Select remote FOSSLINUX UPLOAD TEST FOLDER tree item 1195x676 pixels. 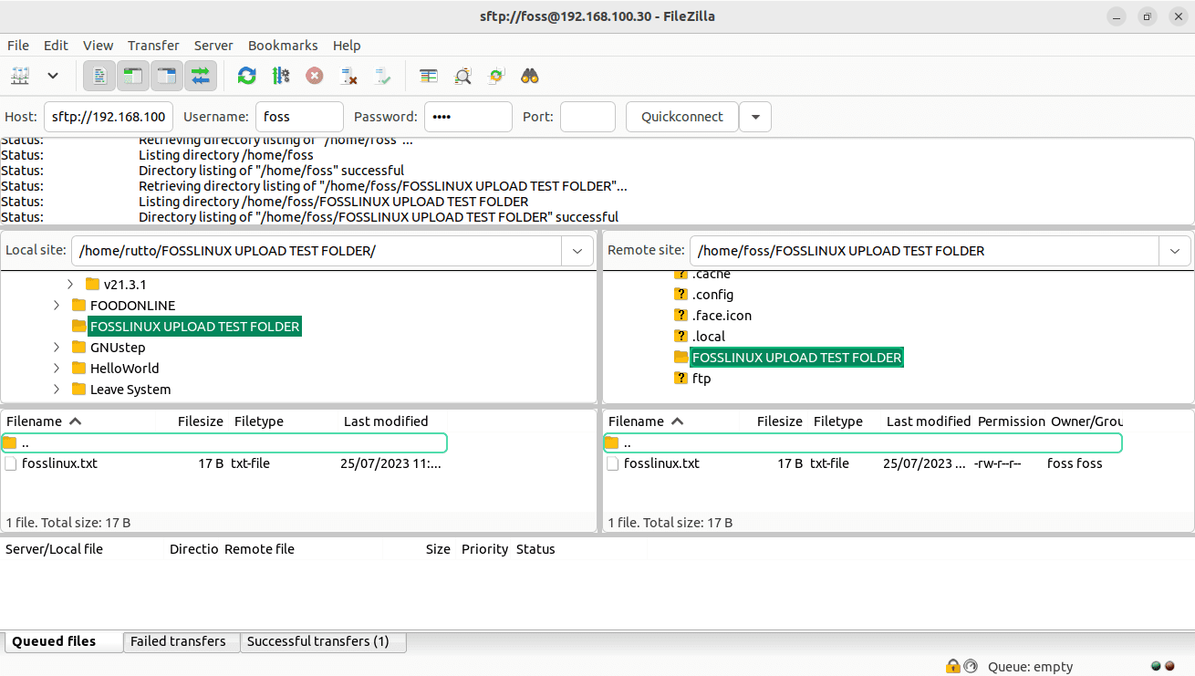click(796, 358)
